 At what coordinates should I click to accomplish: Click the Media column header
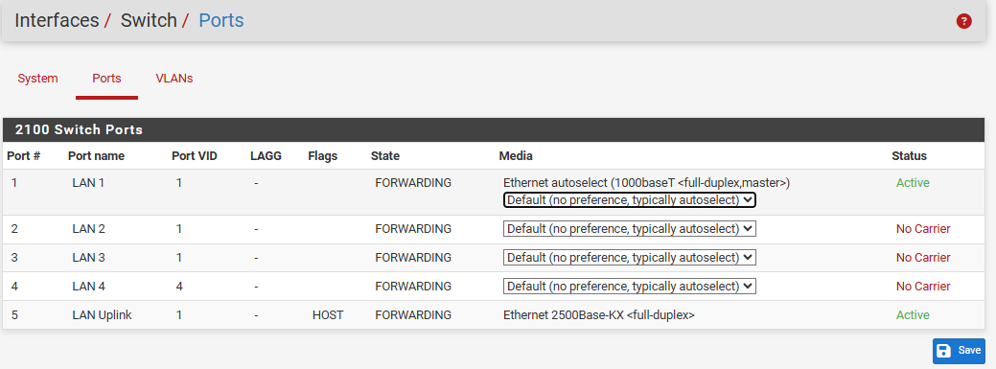pyautogui.click(x=516, y=155)
